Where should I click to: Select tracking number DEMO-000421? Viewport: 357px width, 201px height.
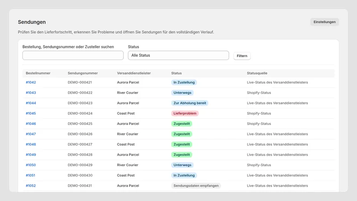click(80, 82)
